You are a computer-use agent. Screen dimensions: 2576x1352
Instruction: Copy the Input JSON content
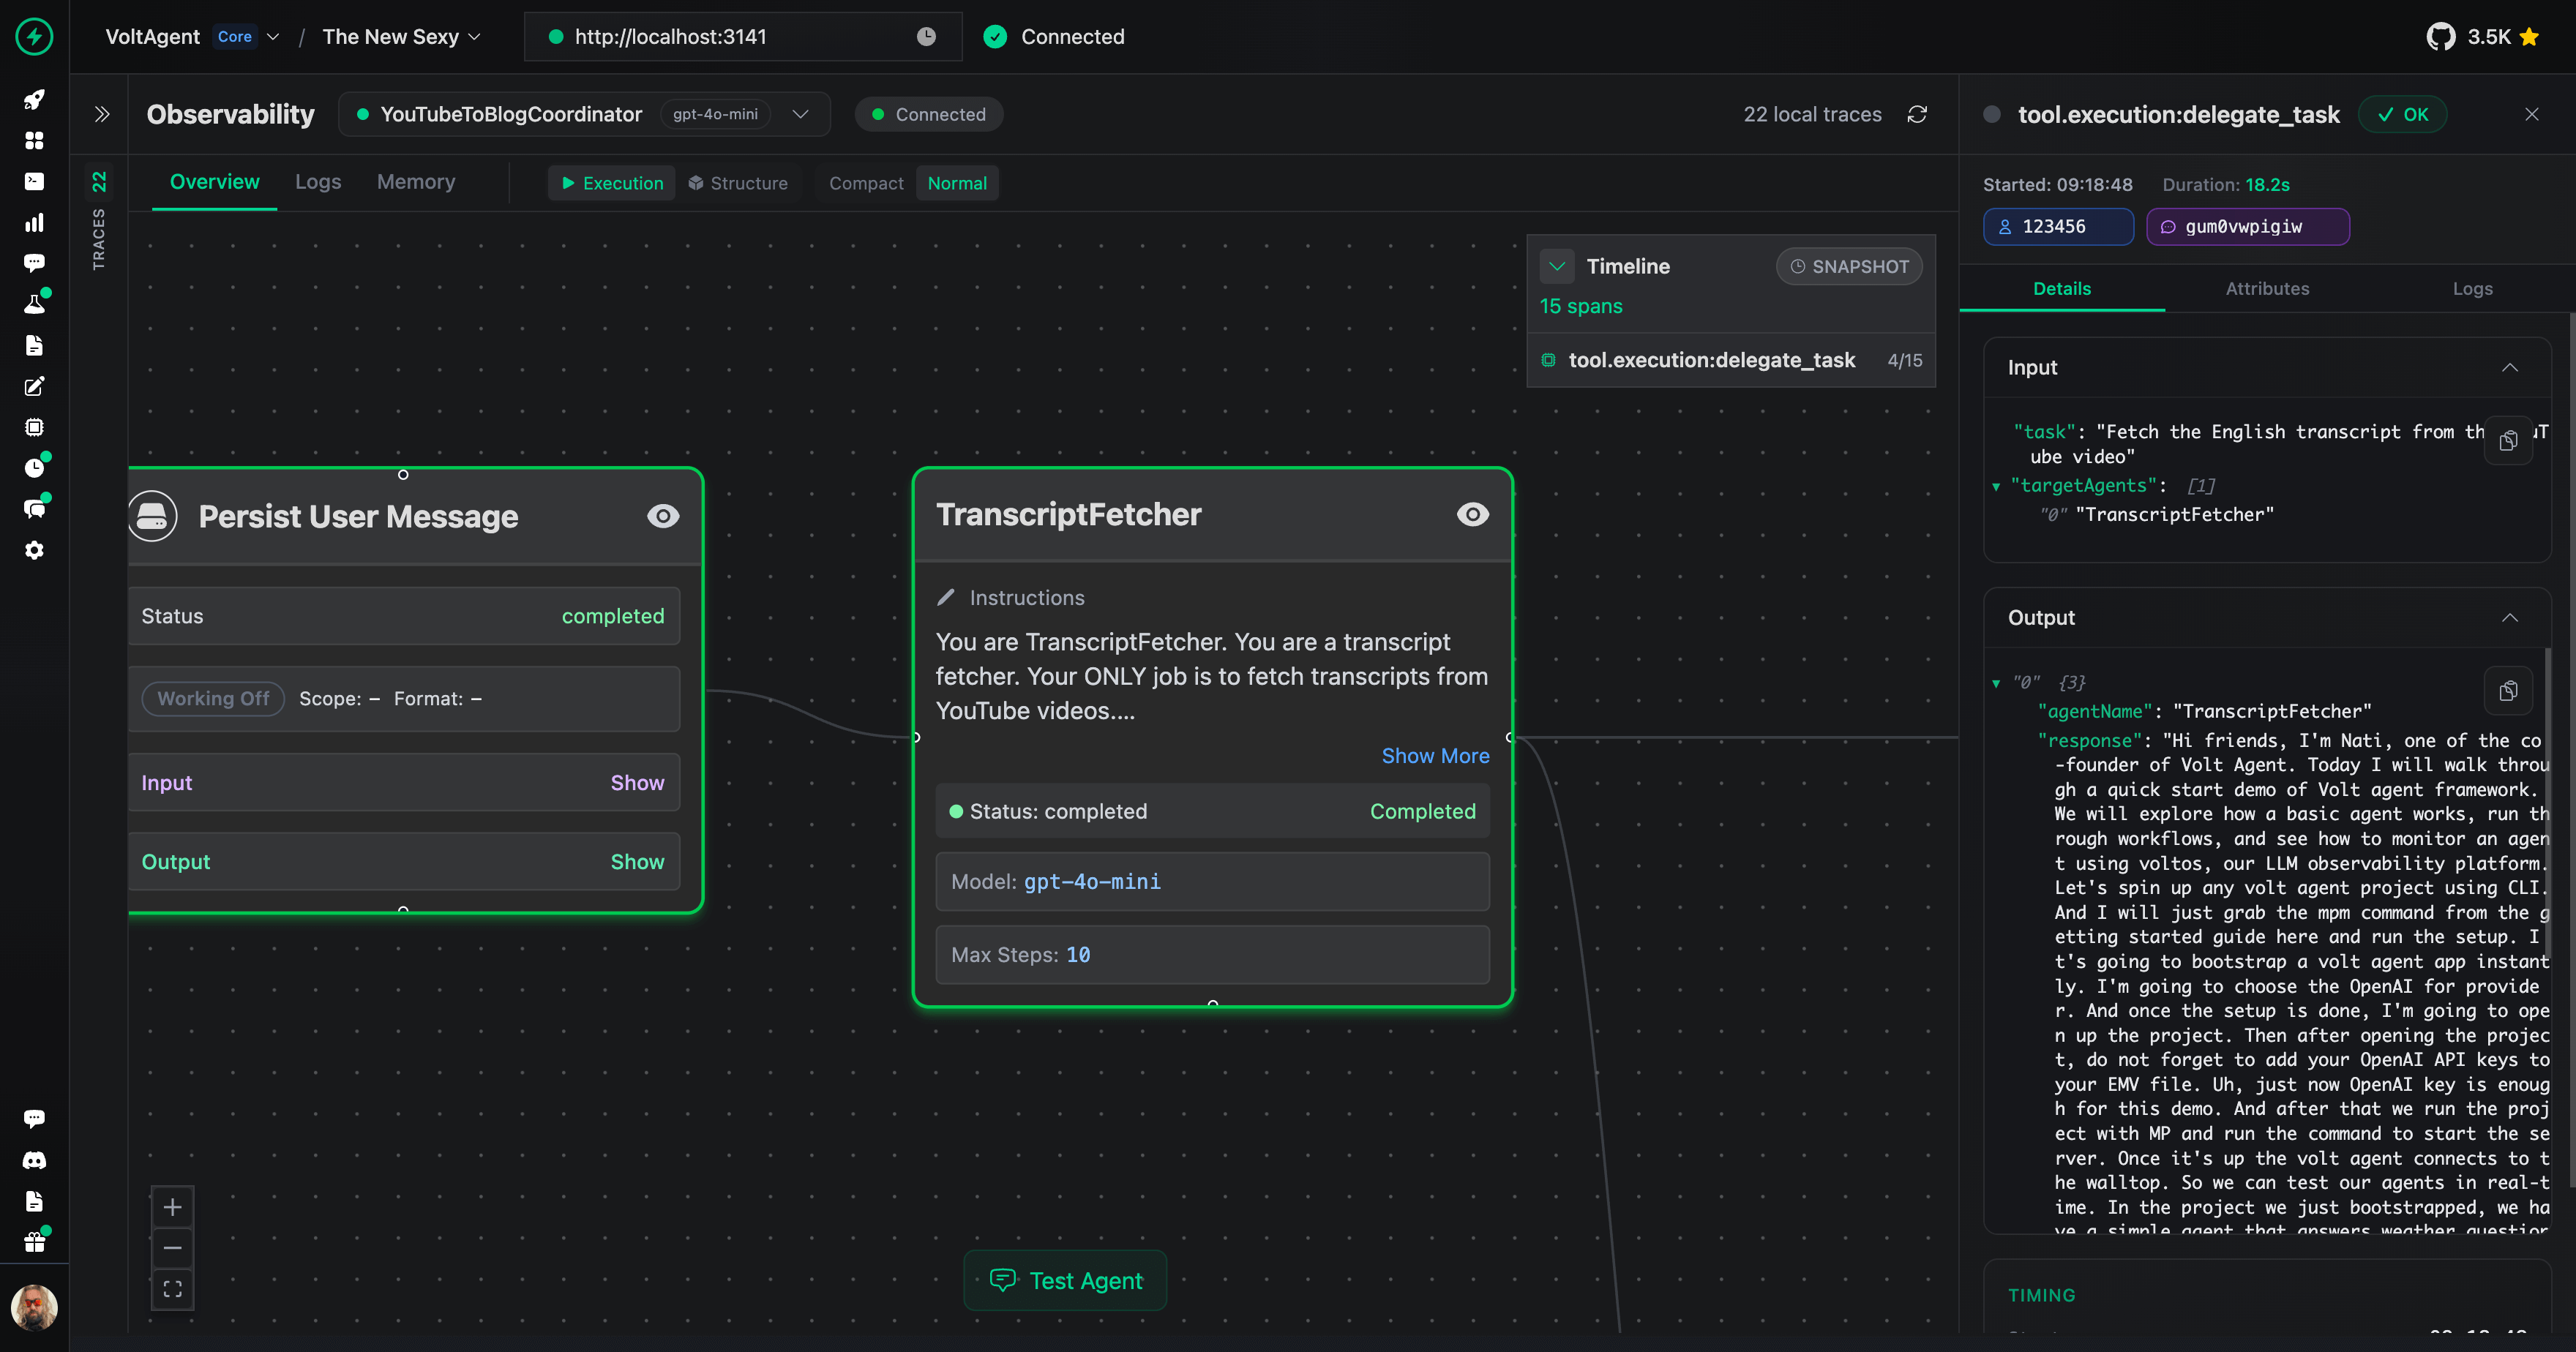coord(2507,440)
